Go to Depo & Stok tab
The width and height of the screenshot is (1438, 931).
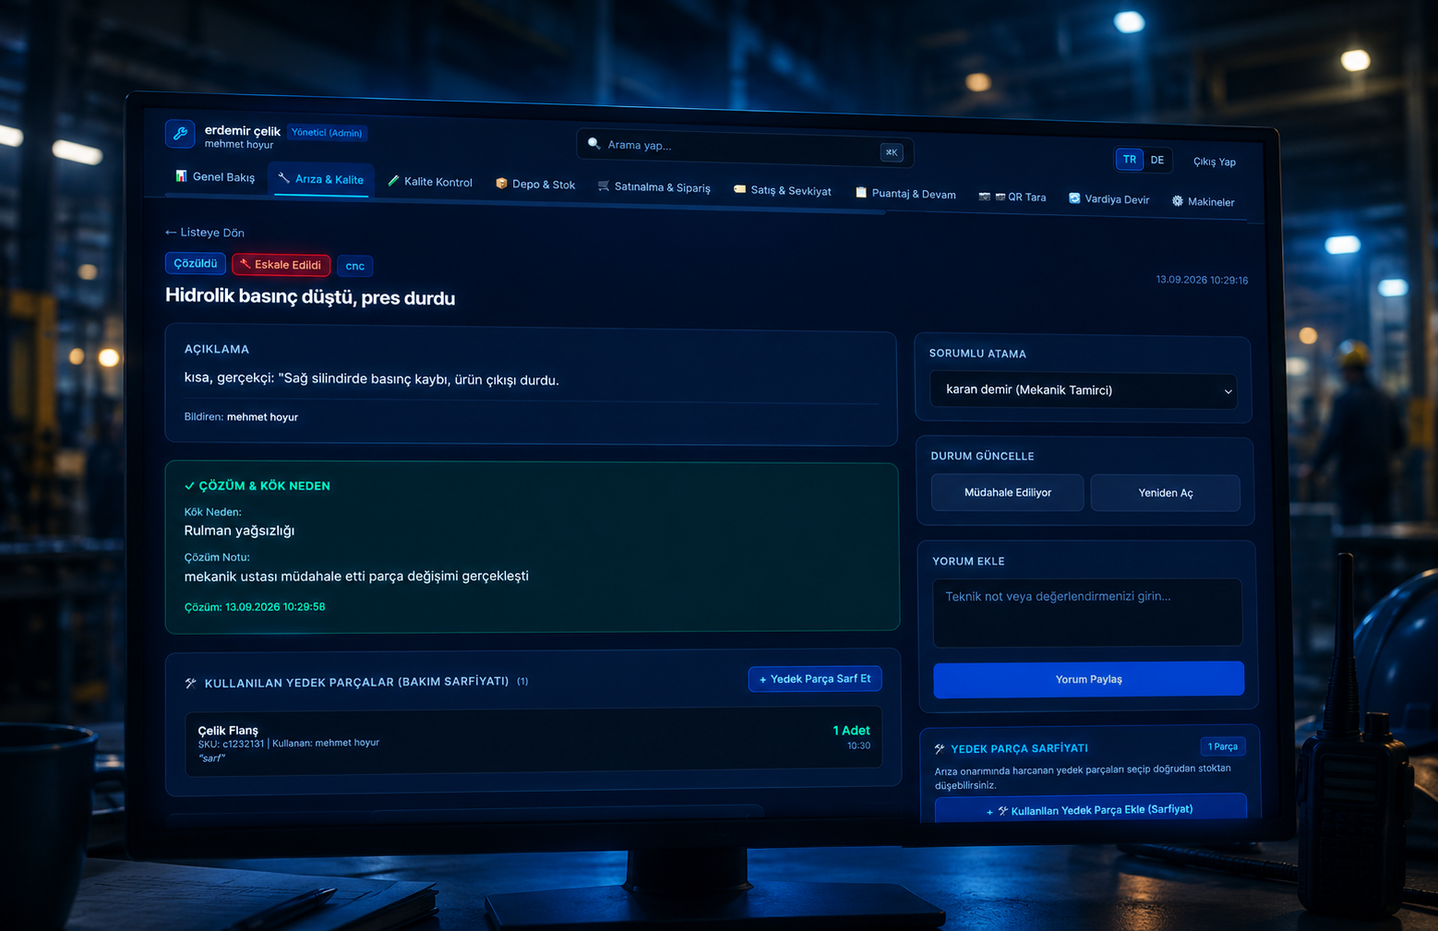click(535, 185)
